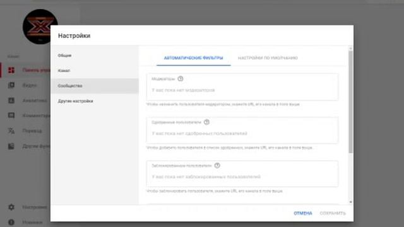404x227 pixels.
Task: Click the Новинки exclamation icon
Action: point(11,222)
